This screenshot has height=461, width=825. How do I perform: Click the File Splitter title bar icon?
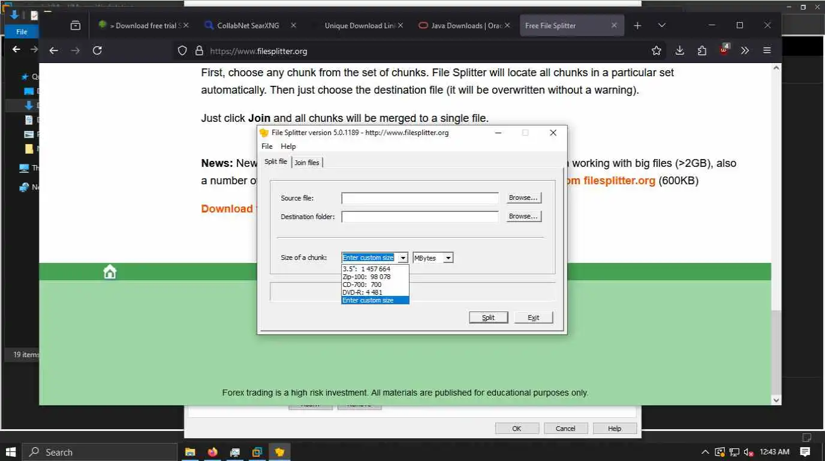[x=264, y=133]
